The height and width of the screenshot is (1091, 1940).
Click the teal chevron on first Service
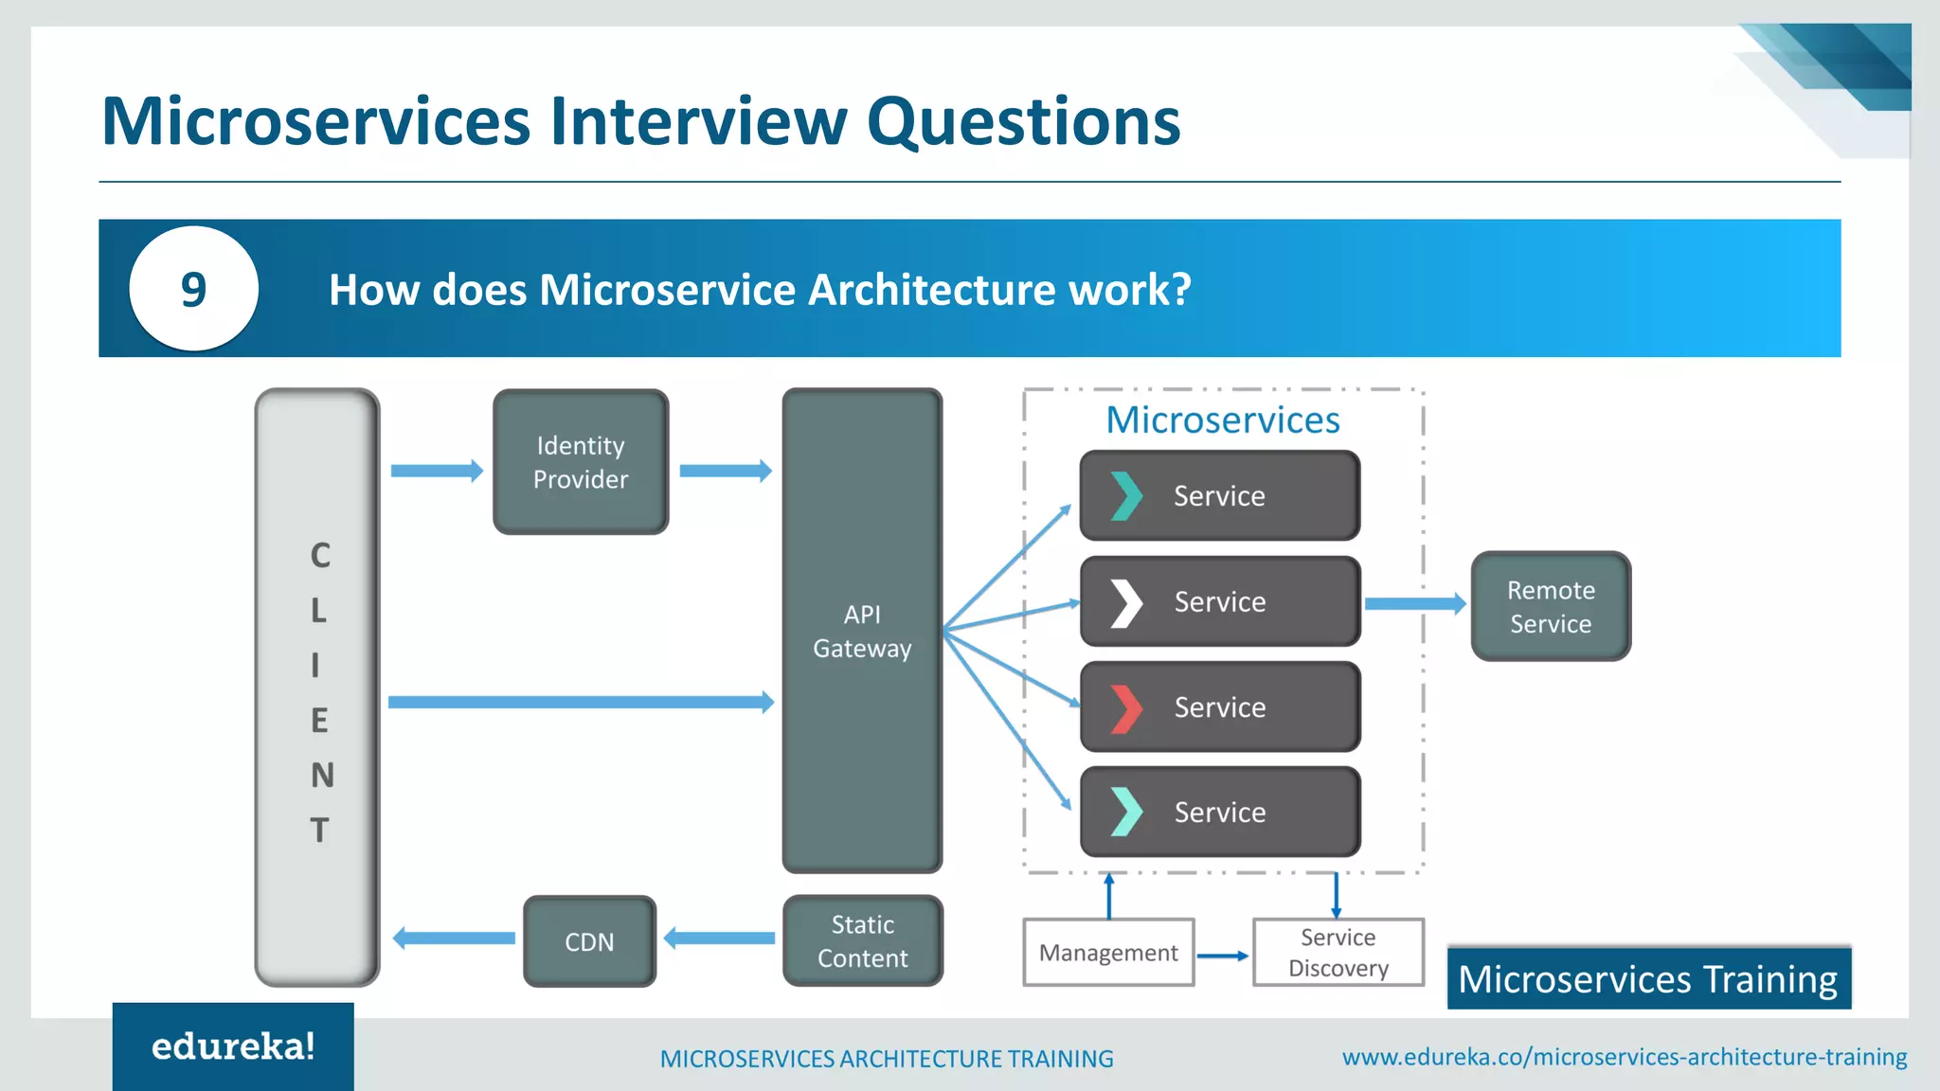pos(1125,495)
